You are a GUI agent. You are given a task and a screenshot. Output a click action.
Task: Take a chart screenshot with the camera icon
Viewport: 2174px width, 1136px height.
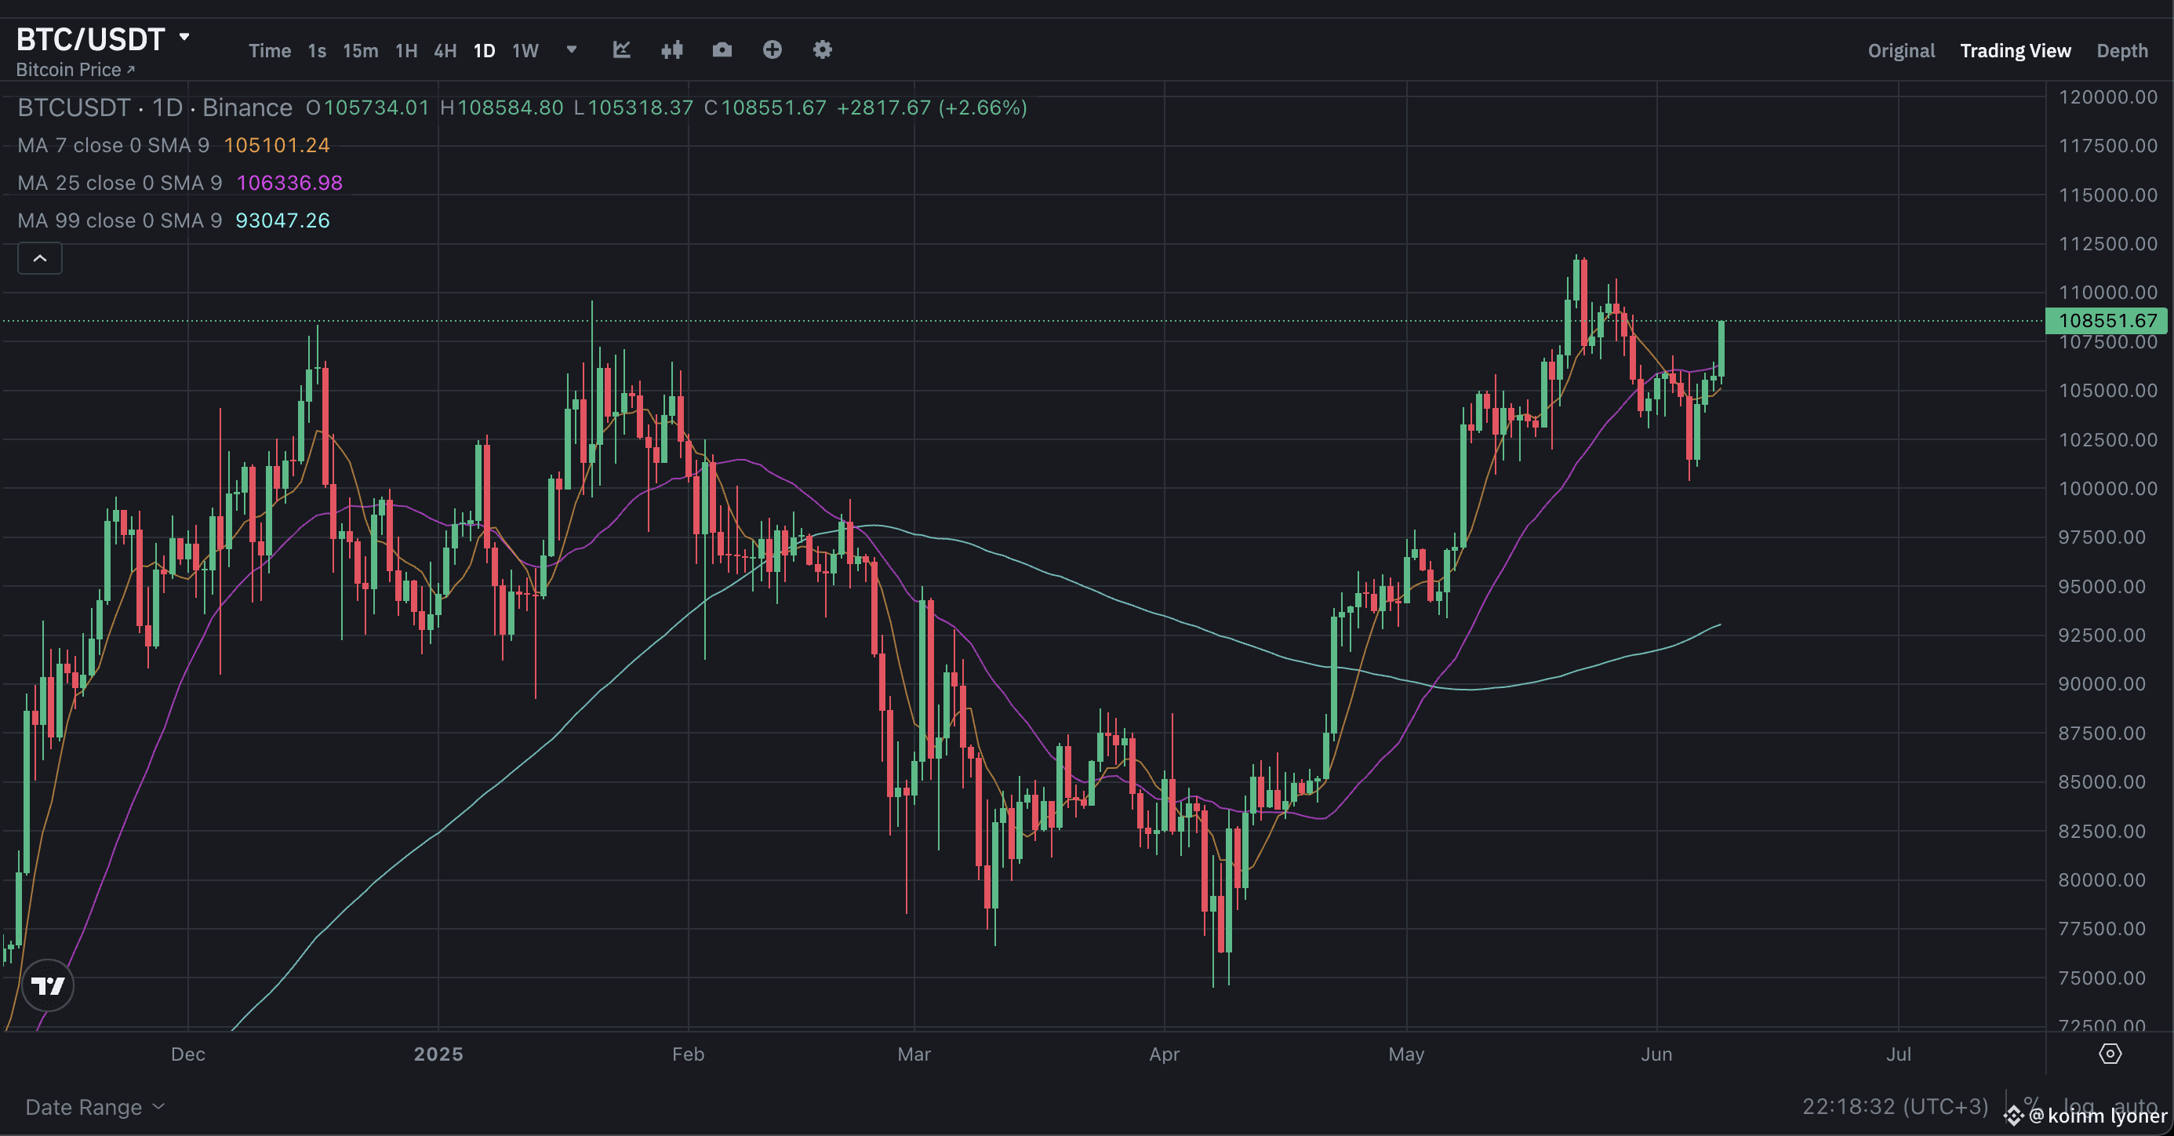pyautogui.click(x=722, y=49)
